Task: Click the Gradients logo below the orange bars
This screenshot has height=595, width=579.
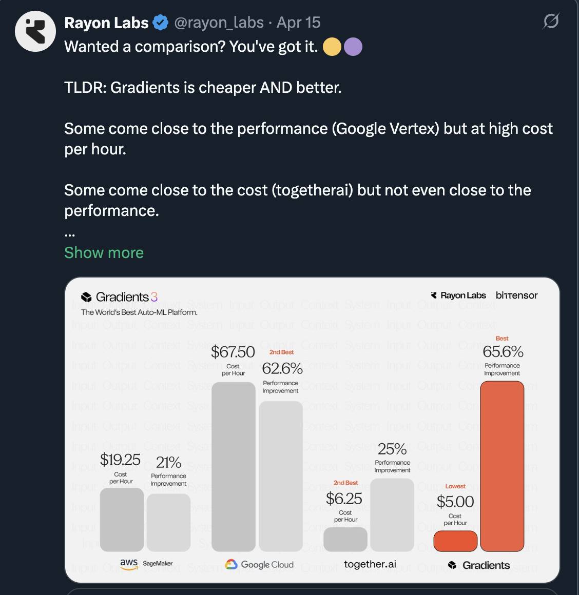Action: click(479, 565)
